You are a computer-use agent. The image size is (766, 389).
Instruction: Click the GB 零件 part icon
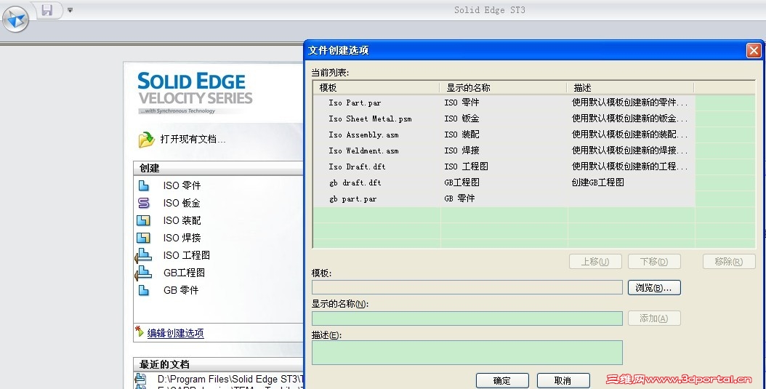[x=144, y=290]
